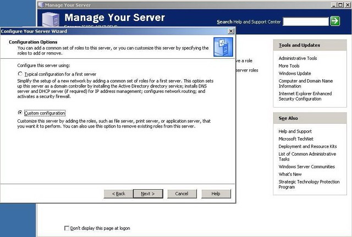This screenshot has width=352, height=237.
Task: Open the Microsoft TechNet link
Action: (296, 139)
